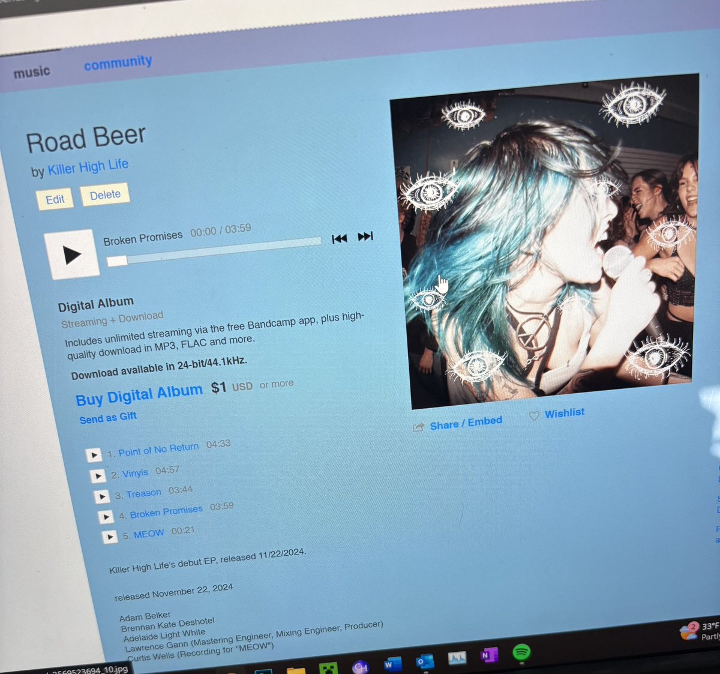Open the Treason track link
This screenshot has width=720, height=674.
point(143,493)
